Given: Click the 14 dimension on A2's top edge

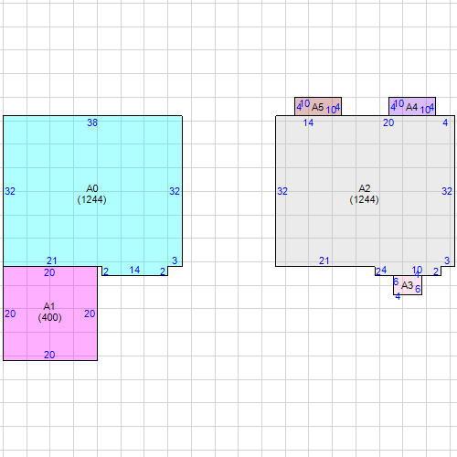Looking at the screenshot, I should pos(308,122).
